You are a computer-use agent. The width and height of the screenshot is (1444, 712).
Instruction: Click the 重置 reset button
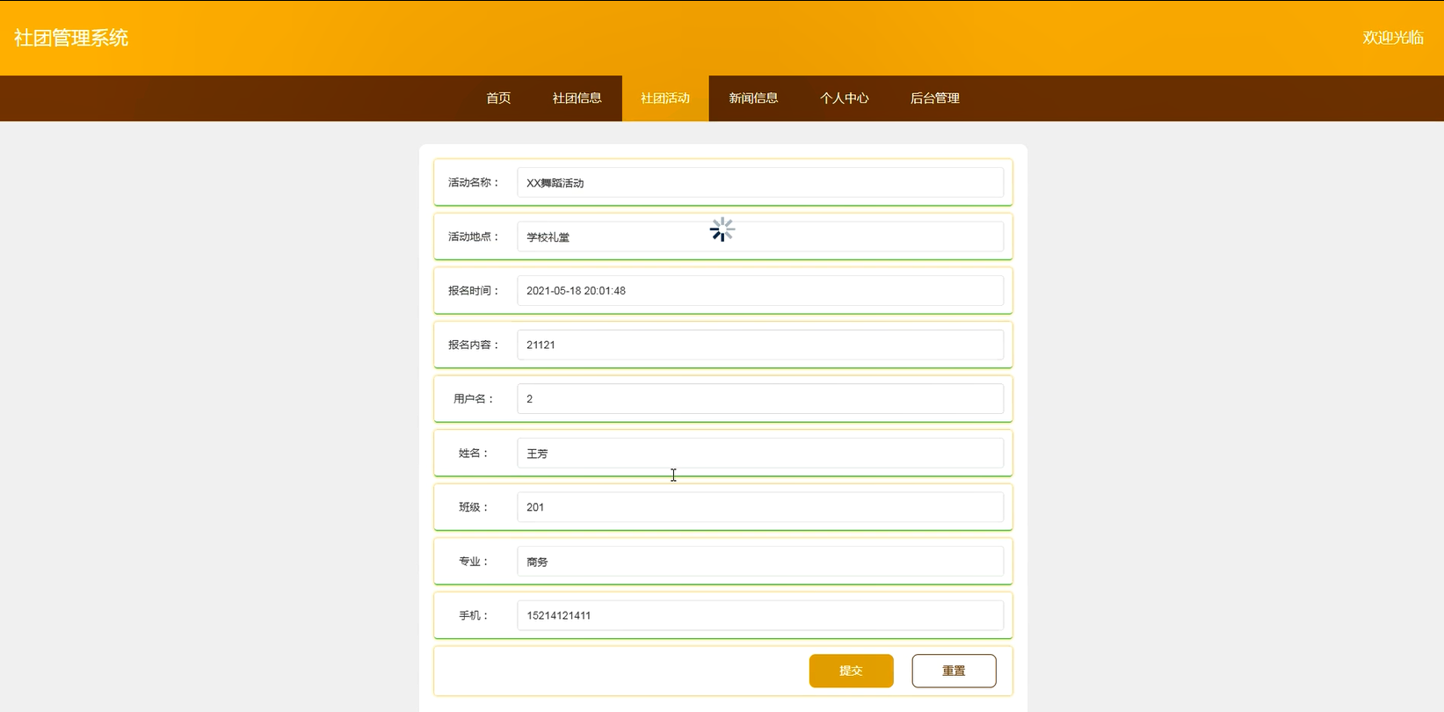pos(954,671)
